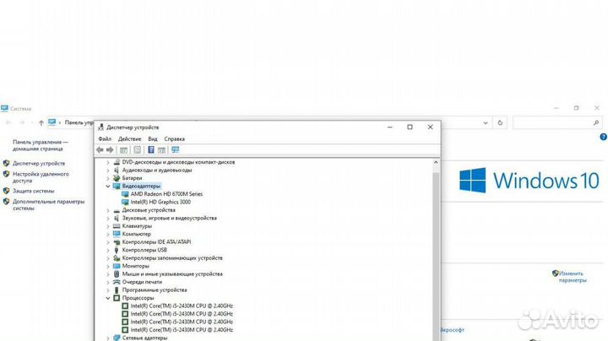Select the Мониторы category
The height and width of the screenshot is (341, 608).
click(135, 266)
